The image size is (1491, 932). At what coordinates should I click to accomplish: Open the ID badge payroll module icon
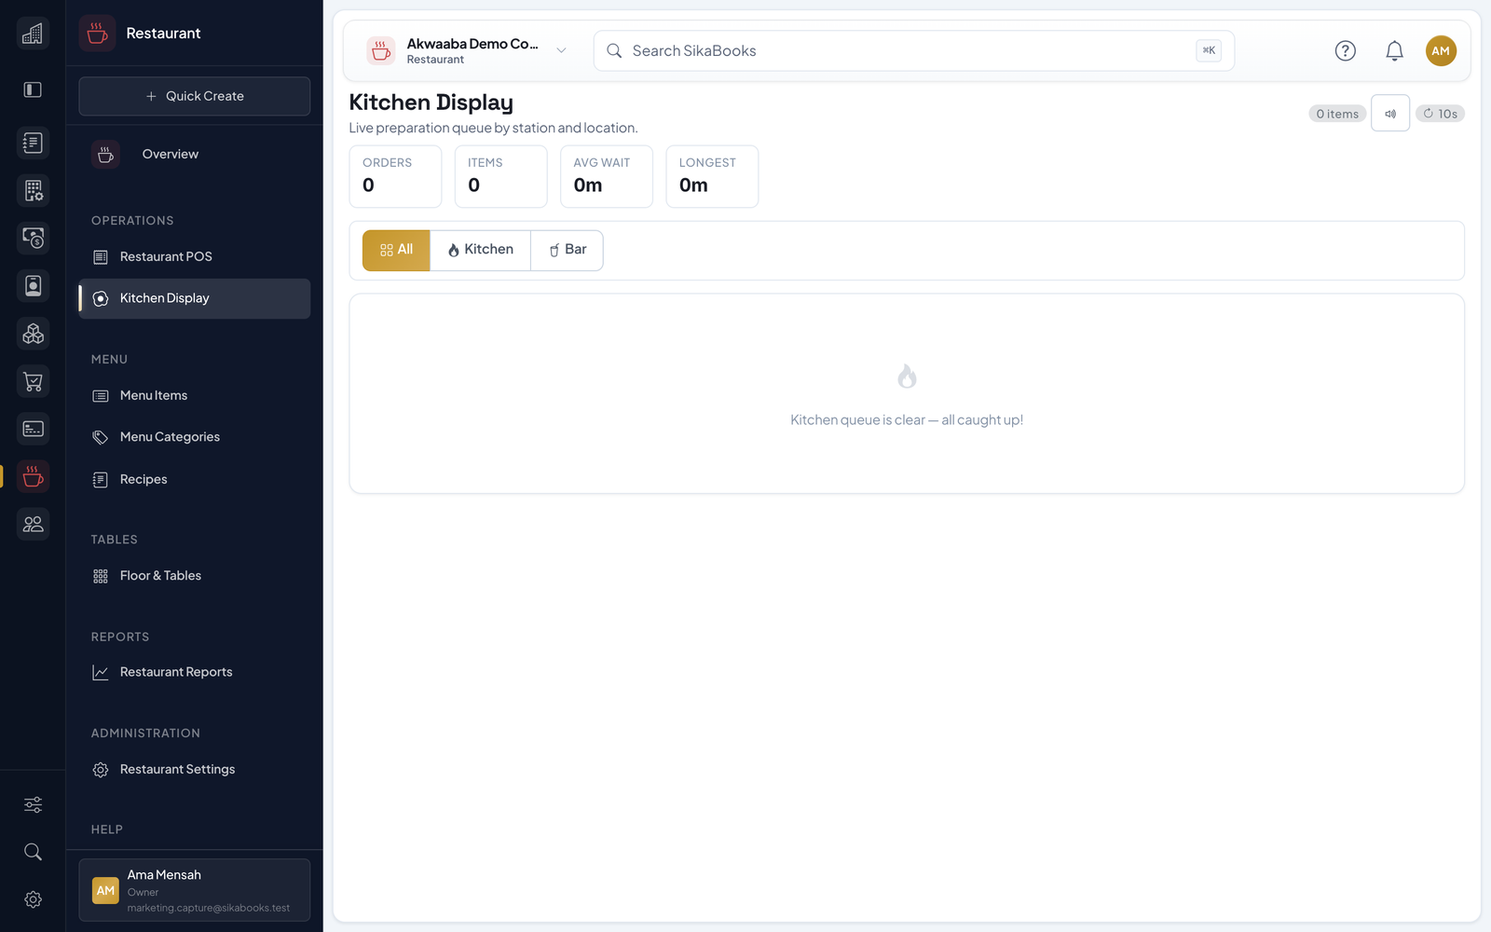point(33,285)
